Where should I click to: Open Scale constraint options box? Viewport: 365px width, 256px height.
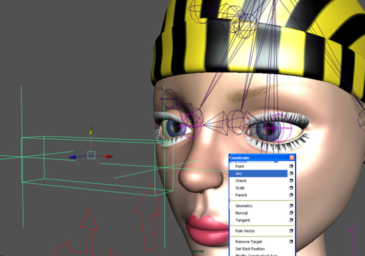point(291,188)
